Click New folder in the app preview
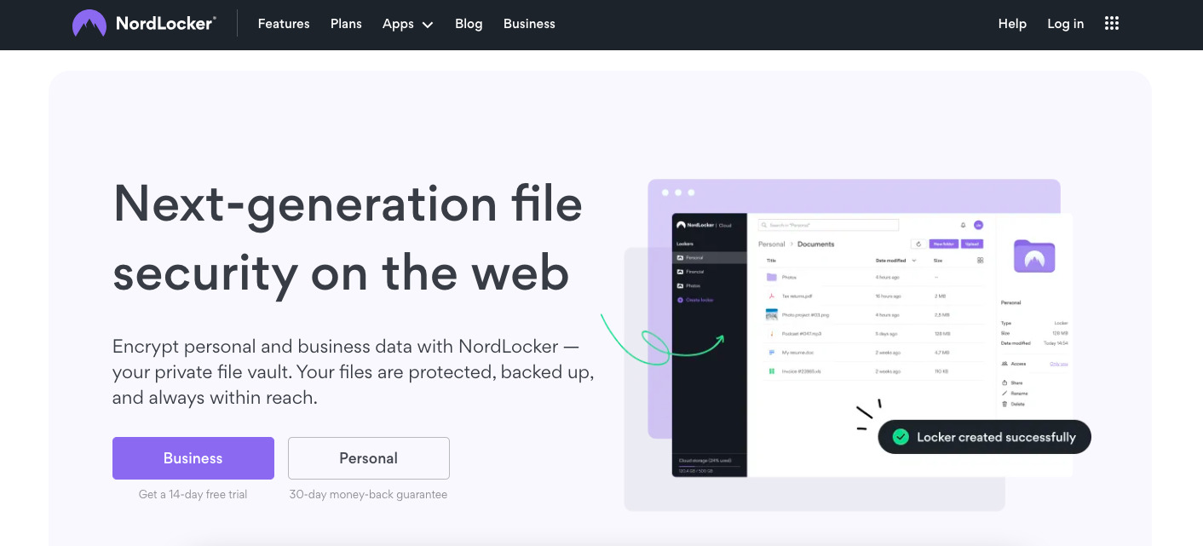The width and height of the screenshot is (1203, 546). [944, 244]
